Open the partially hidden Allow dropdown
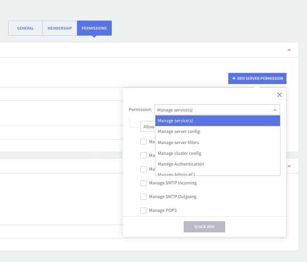 [x=148, y=126]
